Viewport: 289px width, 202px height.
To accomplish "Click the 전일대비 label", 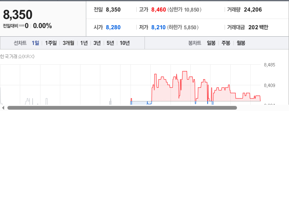I will [10, 26].
